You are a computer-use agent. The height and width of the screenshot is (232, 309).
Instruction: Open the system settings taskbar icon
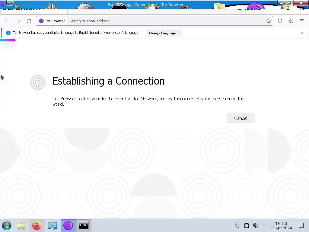53,225
